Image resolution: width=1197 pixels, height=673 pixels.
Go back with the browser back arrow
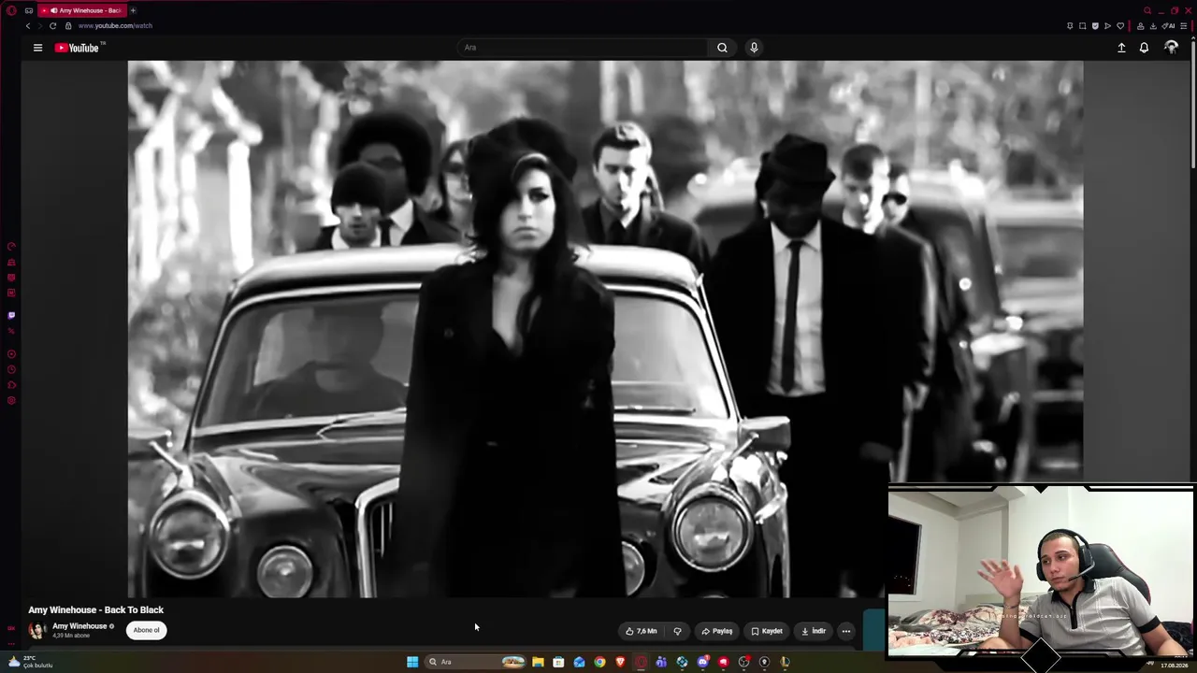[28, 26]
